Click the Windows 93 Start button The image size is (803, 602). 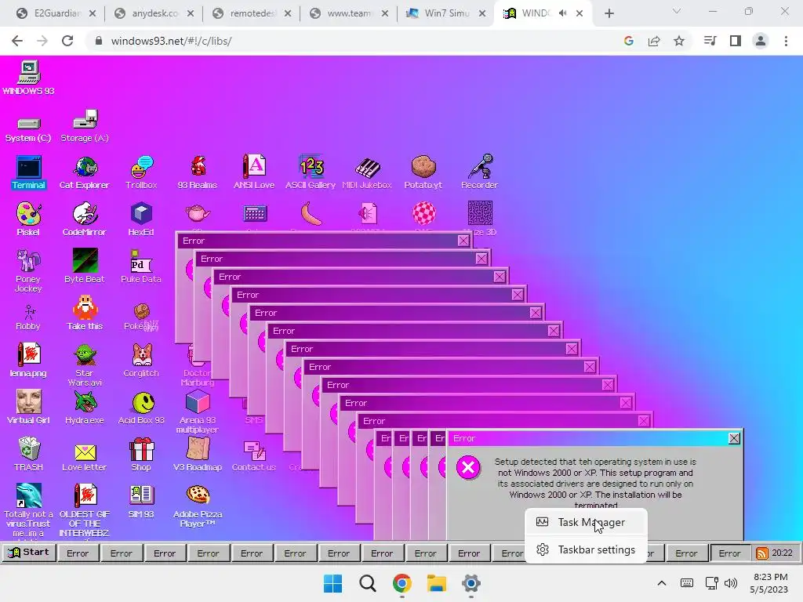29,553
